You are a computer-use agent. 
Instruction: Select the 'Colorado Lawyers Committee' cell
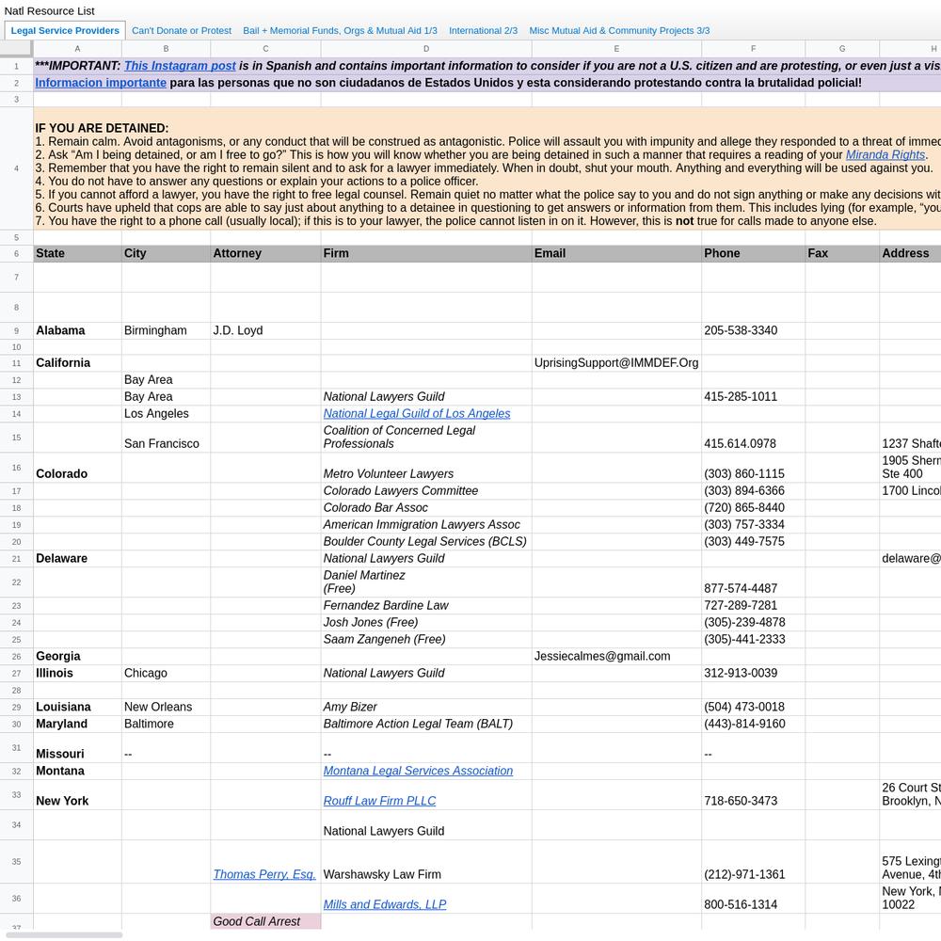coord(426,491)
